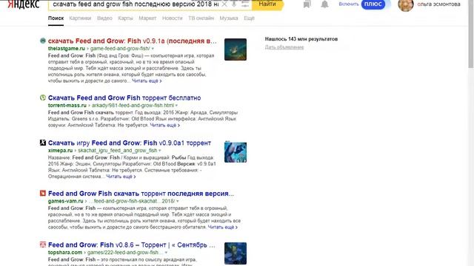Click the torrent-mass.ru domain link
Screen dimensions: 474x266
pos(67,106)
